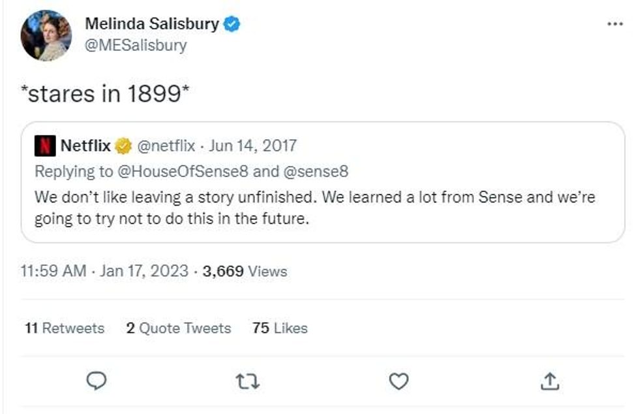Click Melinda Salisbury's profile picture
This screenshot has height=414, width=639.
(x=46, y=35)
